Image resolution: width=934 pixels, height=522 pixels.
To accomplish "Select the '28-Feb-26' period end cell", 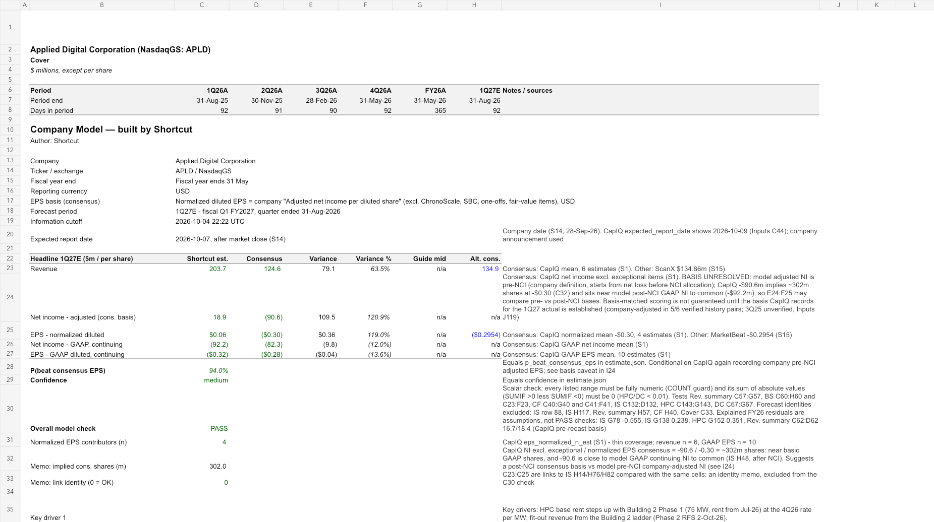I will pos(321,100).
